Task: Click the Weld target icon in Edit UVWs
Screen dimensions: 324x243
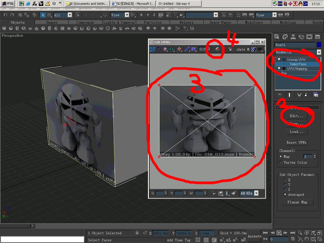Action: [217, 49]
